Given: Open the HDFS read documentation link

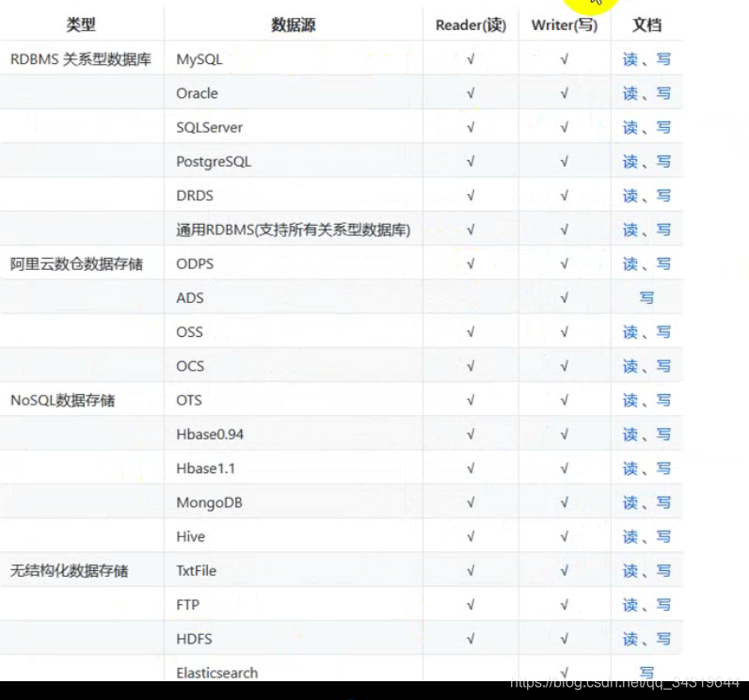Looking at the screenshot, I should coord(630,639).
